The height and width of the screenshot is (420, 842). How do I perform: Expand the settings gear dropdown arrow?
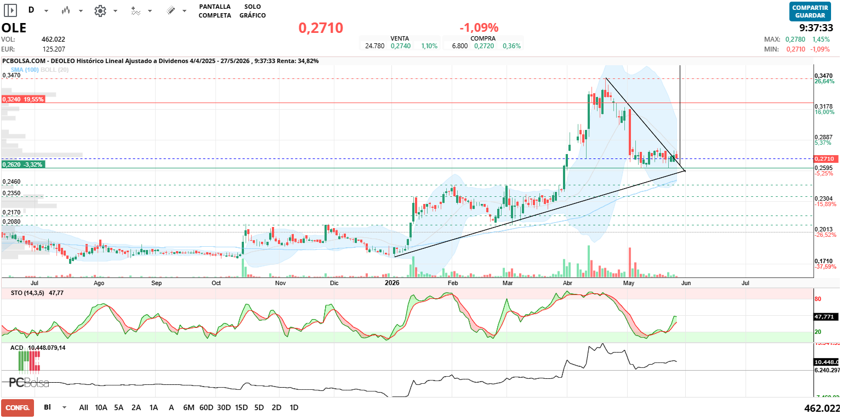coord(115,11)
